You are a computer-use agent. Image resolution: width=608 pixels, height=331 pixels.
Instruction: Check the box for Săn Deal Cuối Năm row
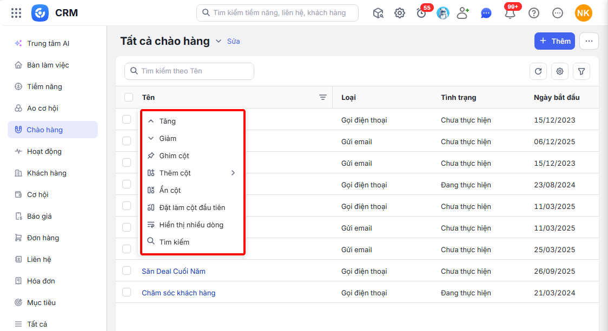[127, 271]
